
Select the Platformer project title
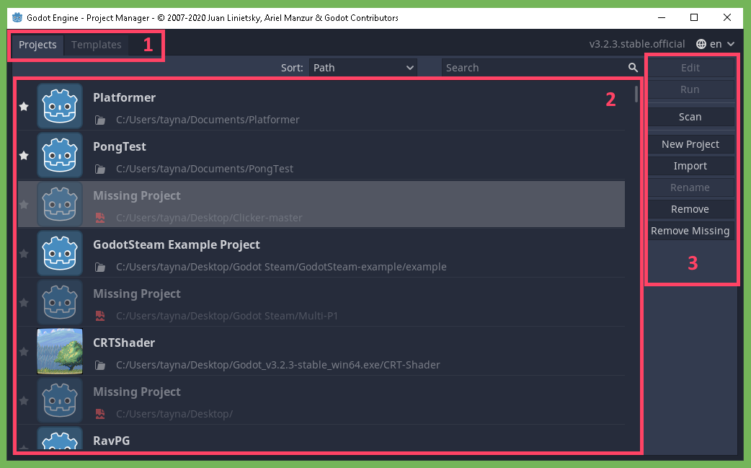(124, 98)
